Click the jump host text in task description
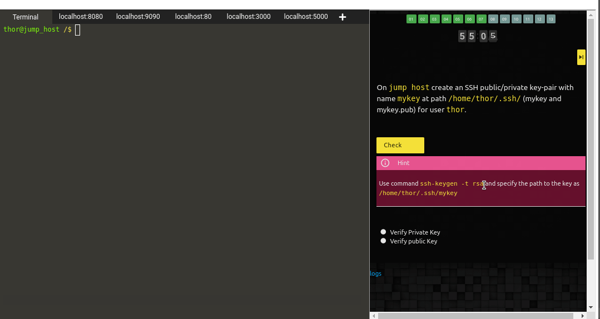This screenshot has height=319, width=600. (409, 87)
